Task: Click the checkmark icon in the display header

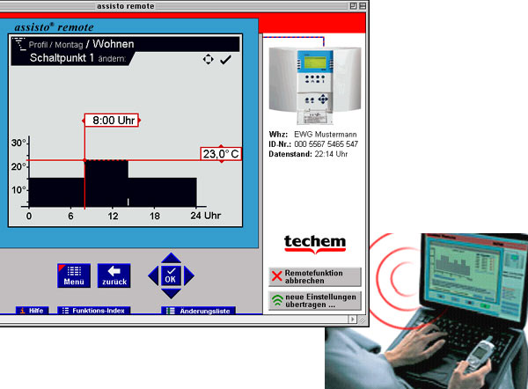Action: click(x=225, y=60)
